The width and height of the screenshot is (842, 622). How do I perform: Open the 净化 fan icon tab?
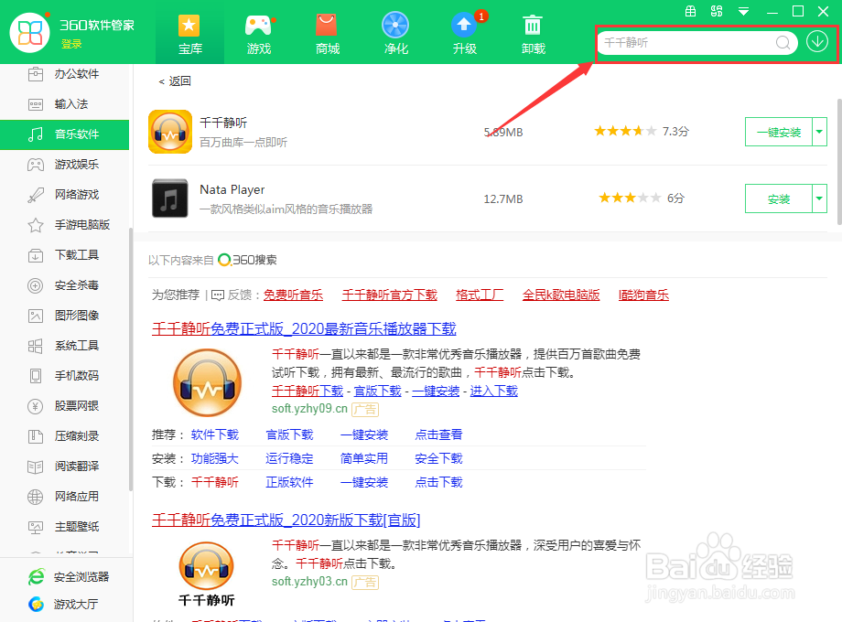pos(395,33)
